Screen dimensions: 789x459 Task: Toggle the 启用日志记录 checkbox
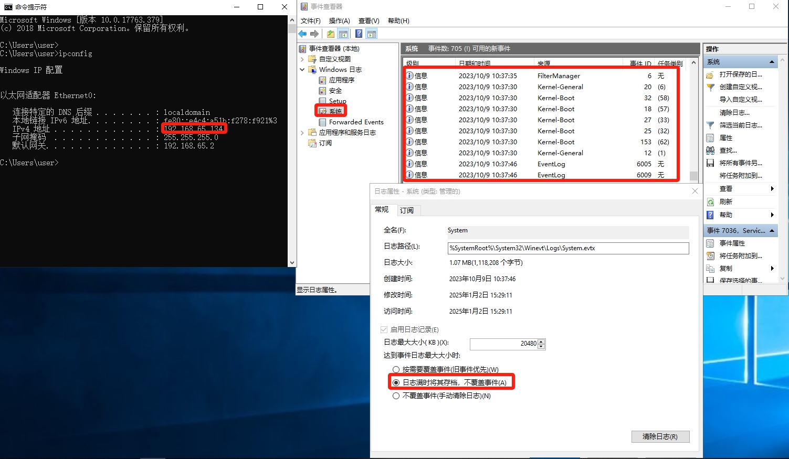(x=384, y=329)
